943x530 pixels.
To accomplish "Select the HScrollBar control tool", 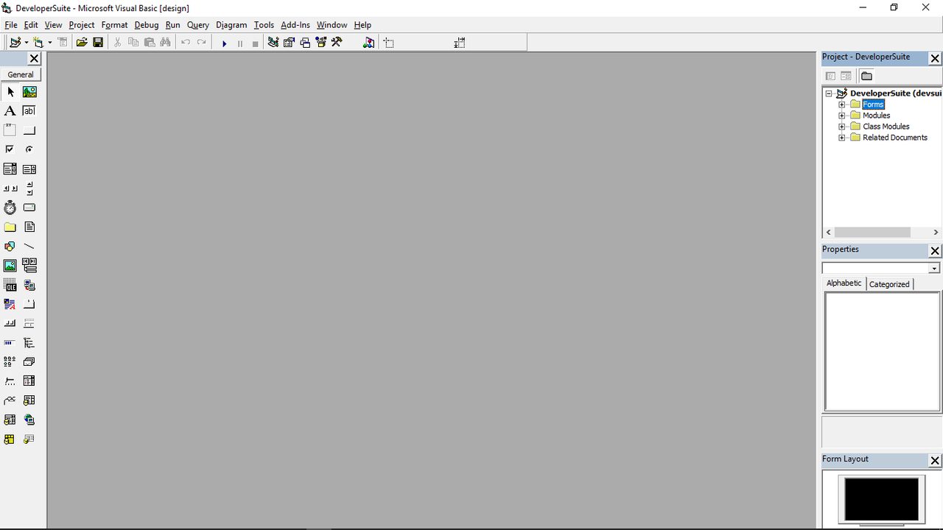I will pyautogui.click(x=10, y=188).
